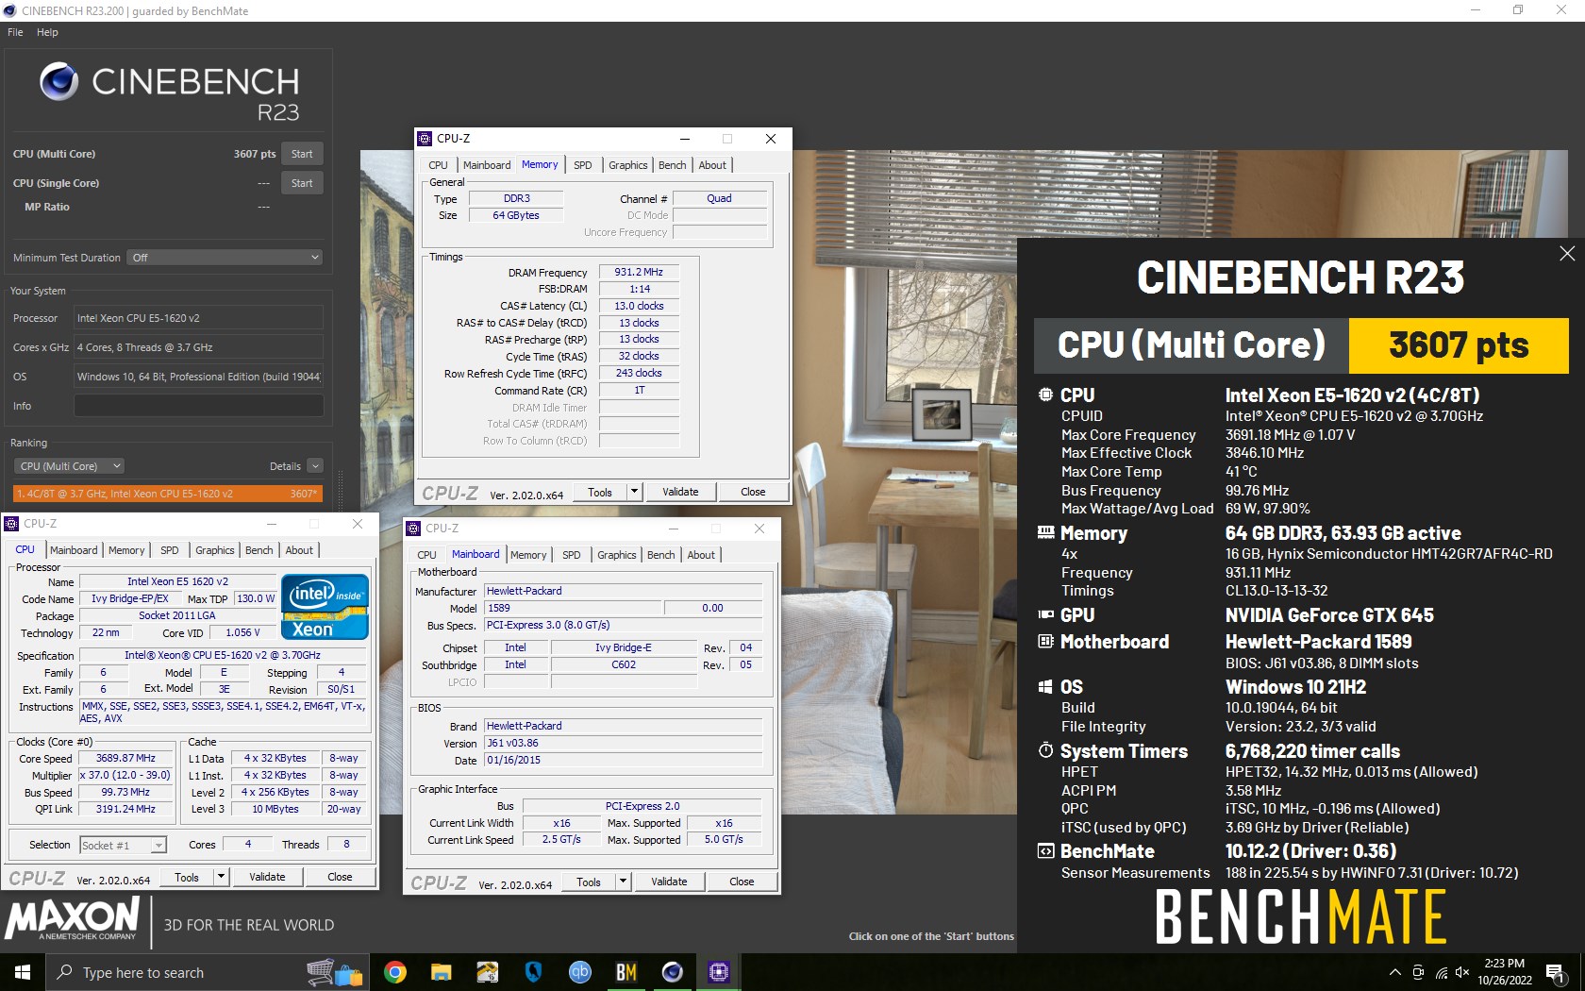This screenshot has height=991, width=1585.
Task: Click the network tray icon
Action: [1442, 972]
